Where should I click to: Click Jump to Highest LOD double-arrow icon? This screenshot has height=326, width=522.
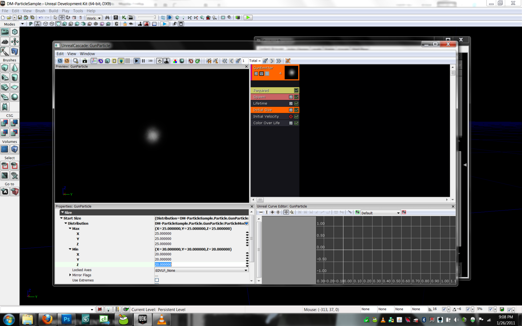pos(225,61)
